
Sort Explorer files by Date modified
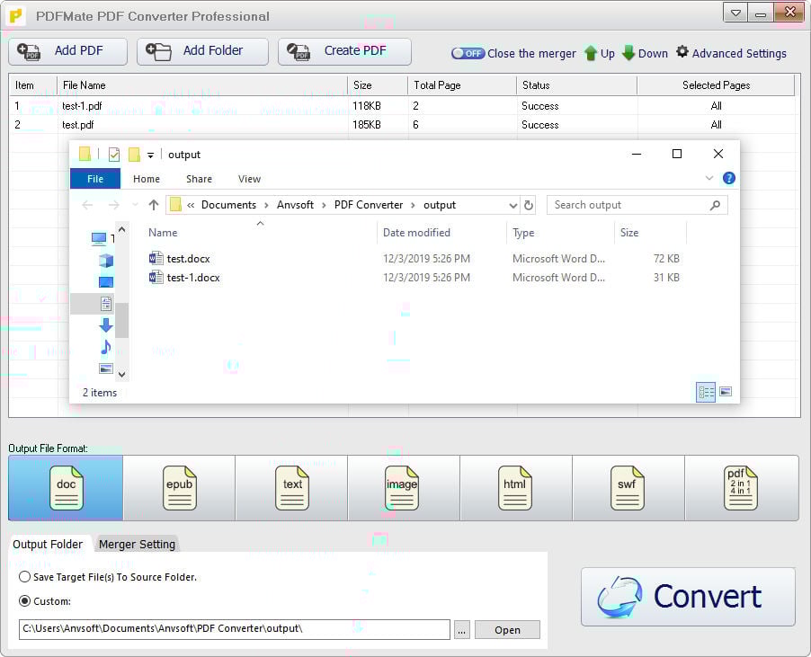coord(416,233)
